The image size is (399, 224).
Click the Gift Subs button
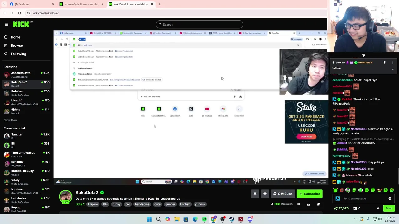[x=283, y=194]
